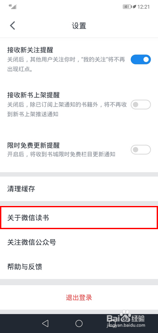Tap the leaf power-saving status icon
The image size is (158, 333).
[x=134, y=7]
